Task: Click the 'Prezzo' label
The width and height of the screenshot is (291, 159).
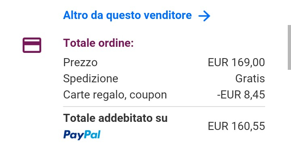Action: coord(80,63)
